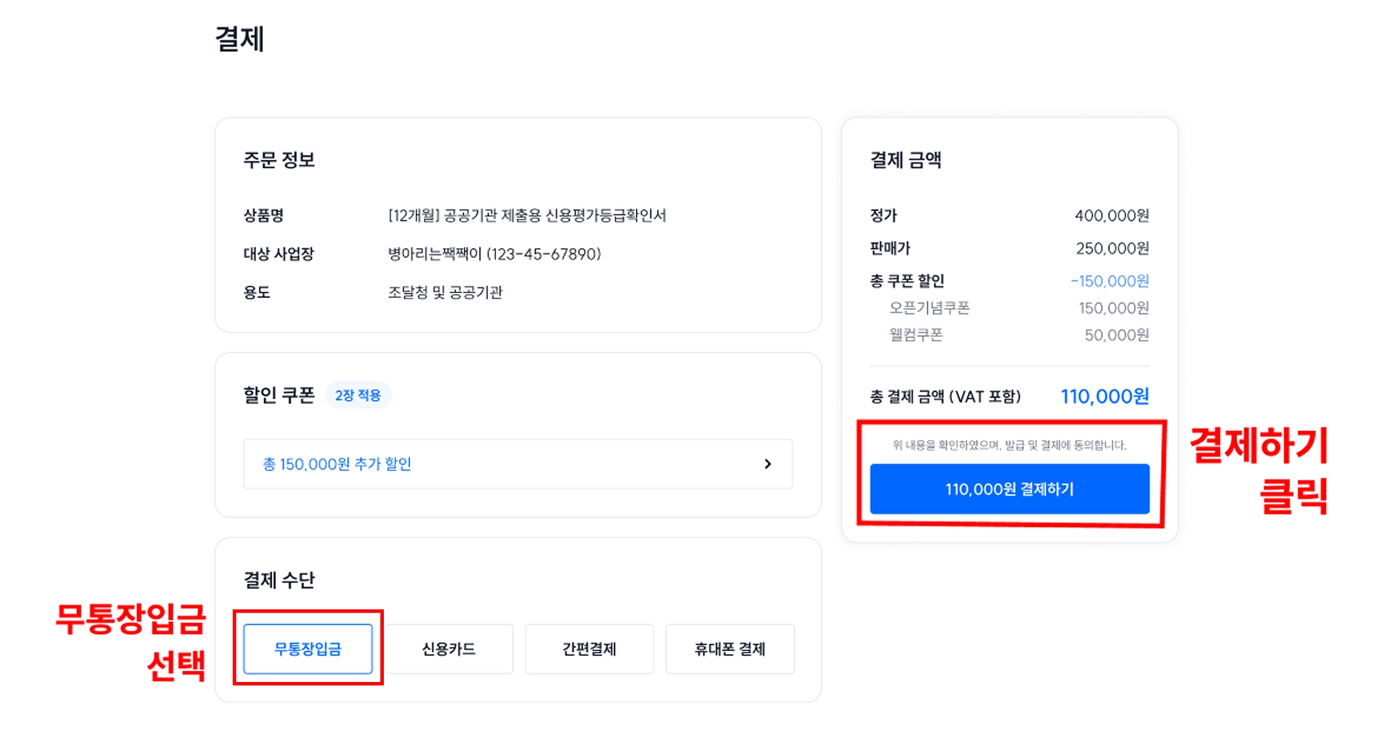This screenshot has width=1384, height=745.
Task: Click the product name 신용평가등급확인서 text
Action: click(x=527, y=215)
